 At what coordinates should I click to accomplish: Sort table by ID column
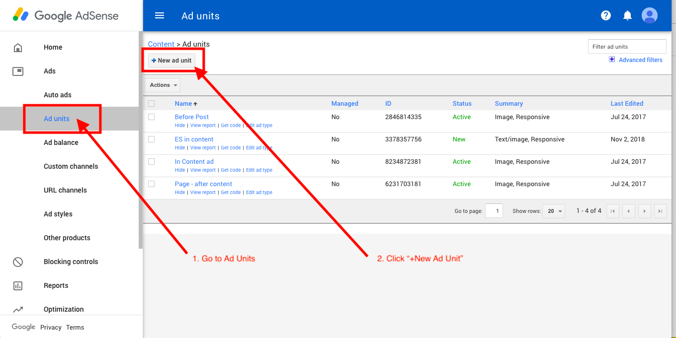(388, 104)
